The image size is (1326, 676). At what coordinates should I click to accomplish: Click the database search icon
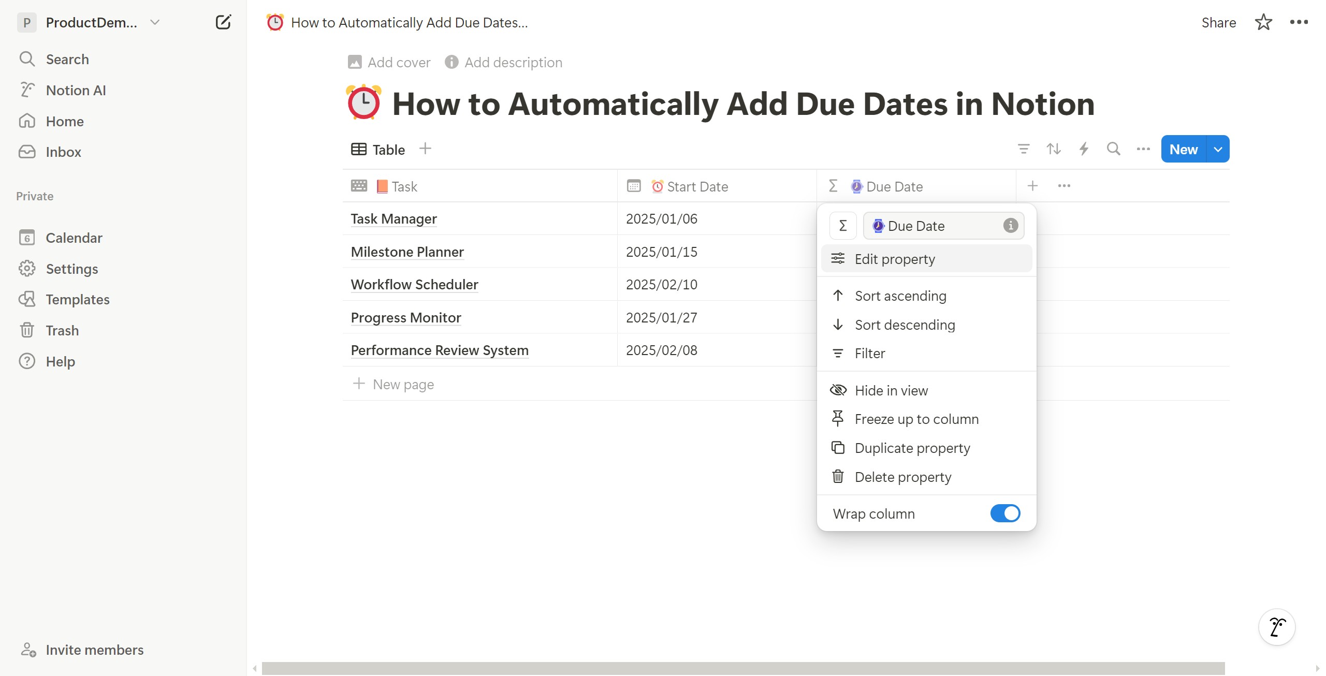(x=1114, y=149)
